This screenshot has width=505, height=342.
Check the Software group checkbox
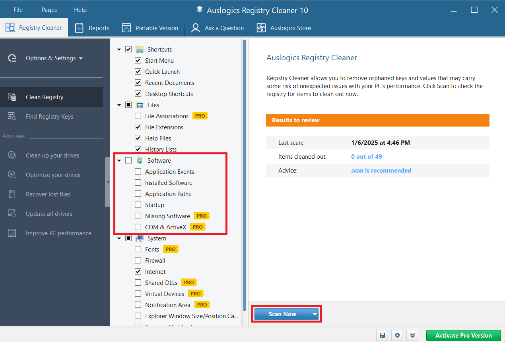(128, 161)
